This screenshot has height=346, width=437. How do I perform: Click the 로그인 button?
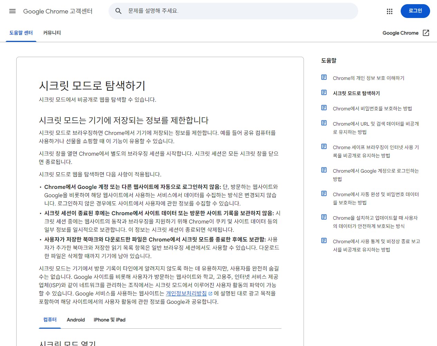coord(415,11)
